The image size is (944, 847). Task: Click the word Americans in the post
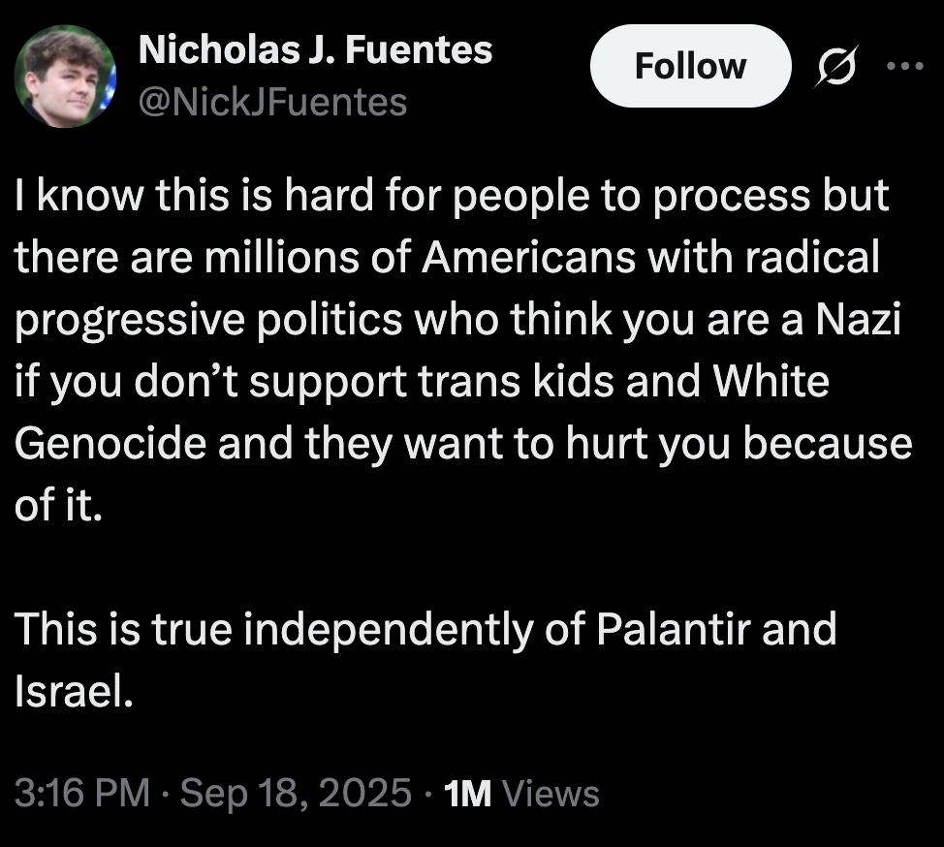[x=526, y=257]
